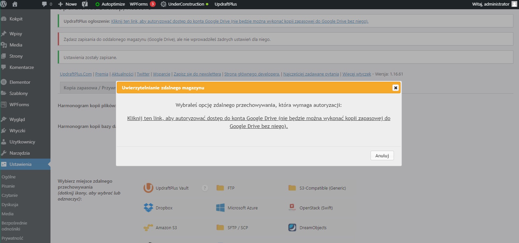This screenshot has width=519, height=243.
Task: Open WPForms admin bar item
Action: pos(143,4)
